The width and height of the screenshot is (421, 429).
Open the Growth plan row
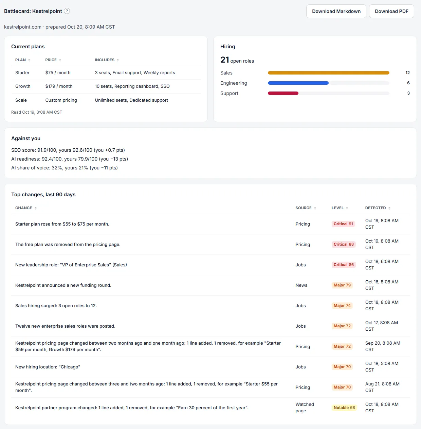point(106,86)
